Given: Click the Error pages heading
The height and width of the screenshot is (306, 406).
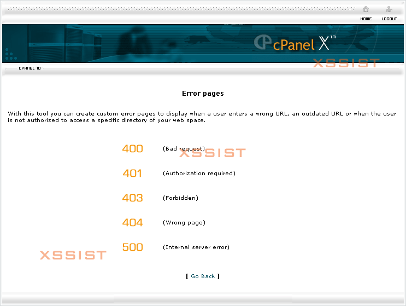Looking at the screenshot, I should 203,94.
